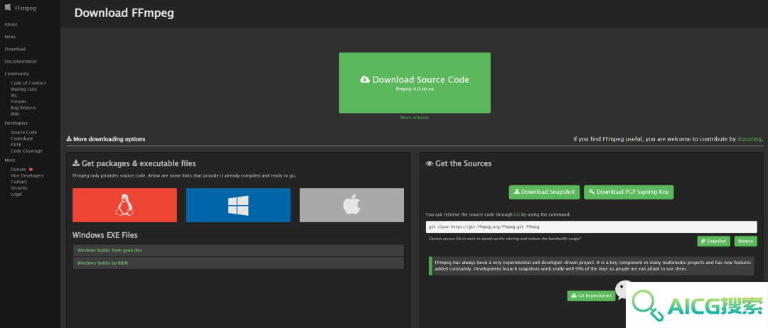Open Source Code sidebar link
The height and width of the screenshot is (328, 768).
point(24,133)
